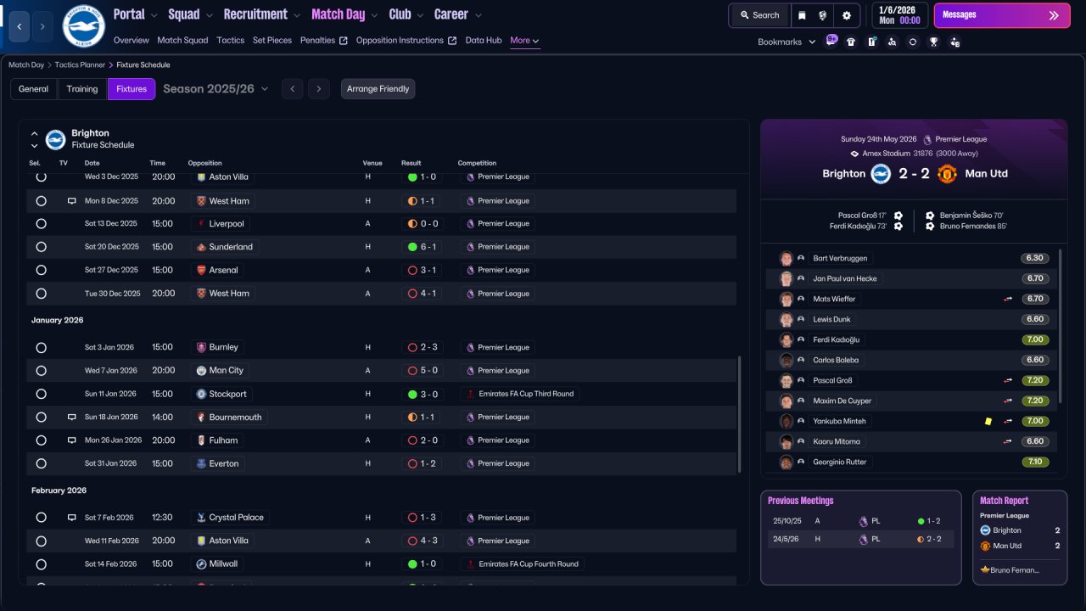
Task: Click the player ratings panel scrollbar
Action: coord(1061,327)
